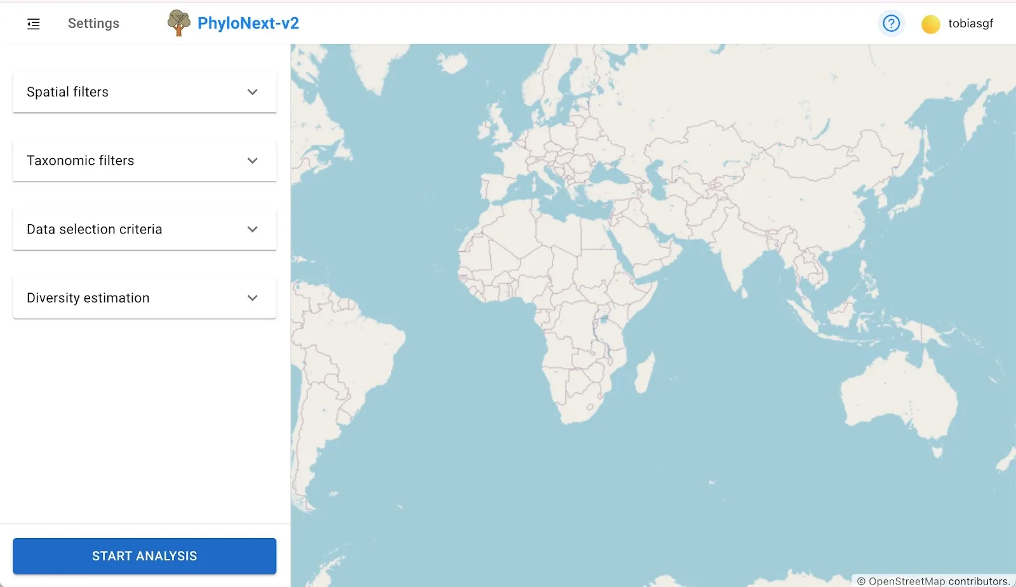
Task: Click the PhyloNext-v2 tree logo
Action: pyautogui.click(x=178, y=23)
